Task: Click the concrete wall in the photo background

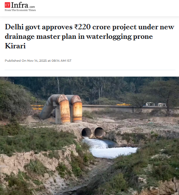Action: [127, 109]
